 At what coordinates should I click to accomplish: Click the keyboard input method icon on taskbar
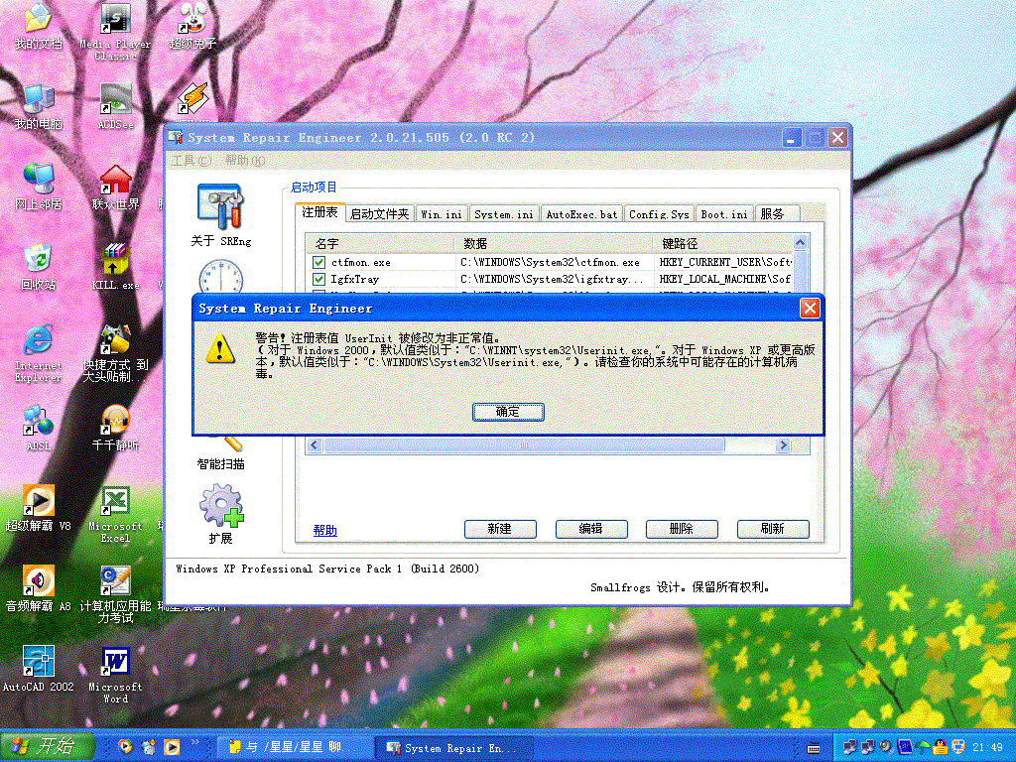click(x=814, y=748)
